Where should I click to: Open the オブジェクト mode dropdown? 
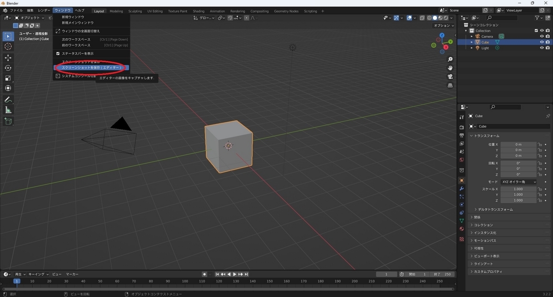(29, 18)
